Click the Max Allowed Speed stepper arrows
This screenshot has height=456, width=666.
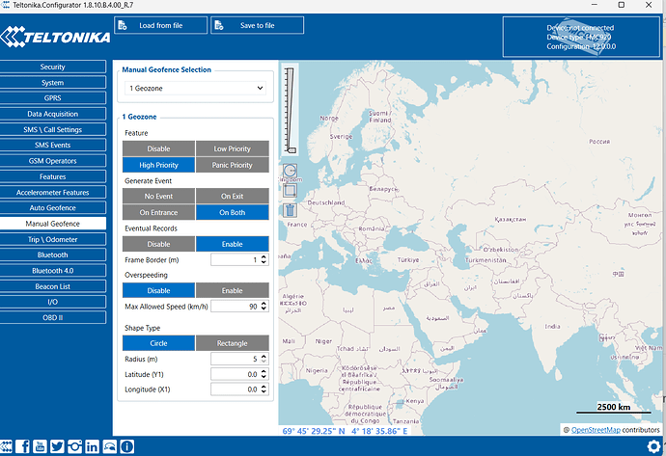264,307
